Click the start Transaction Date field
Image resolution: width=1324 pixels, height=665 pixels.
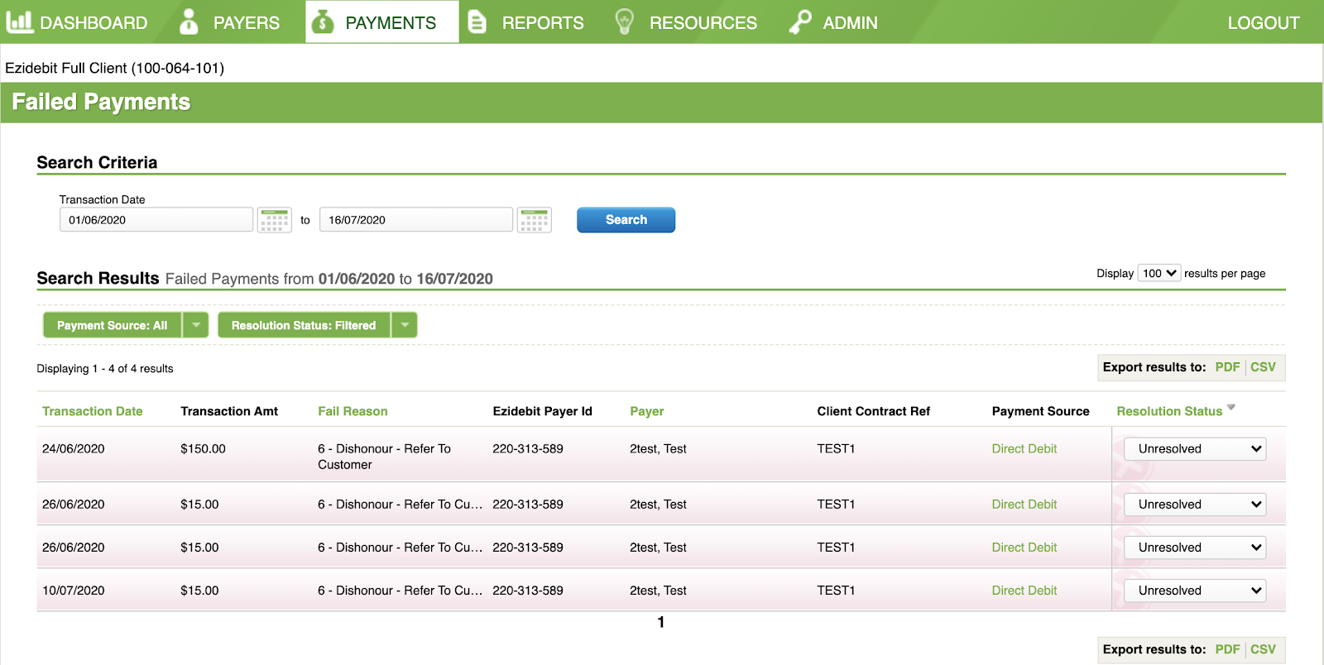click(156, 220)
